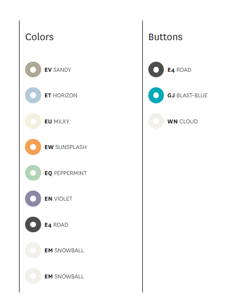This screenshot has height=299, width=230.
Task: Click the EN VIOLET label text
Action: tap(58, 199)
